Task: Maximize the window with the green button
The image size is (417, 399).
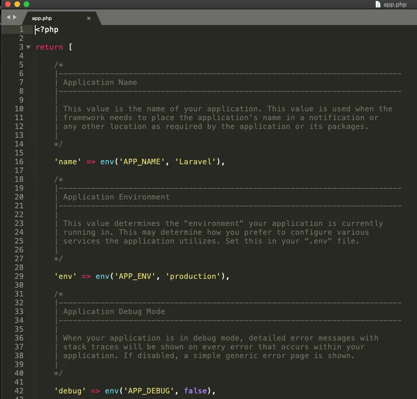Action: (26, 4)
